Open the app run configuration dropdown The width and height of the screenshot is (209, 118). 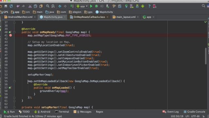[x=82, y=6]
